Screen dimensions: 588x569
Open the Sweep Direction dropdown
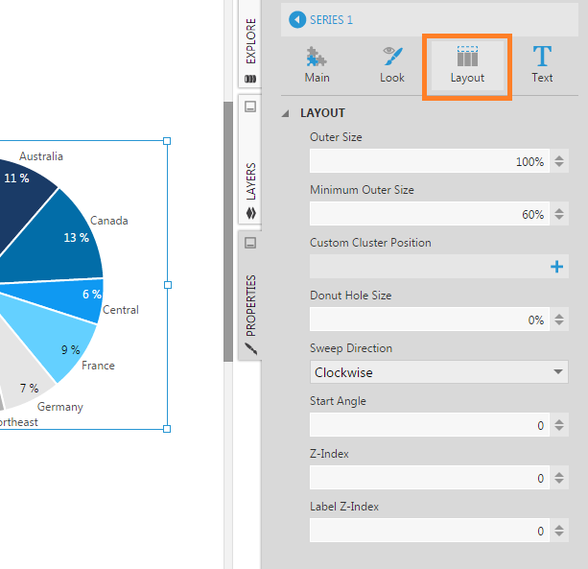click(x=439, y=372)
